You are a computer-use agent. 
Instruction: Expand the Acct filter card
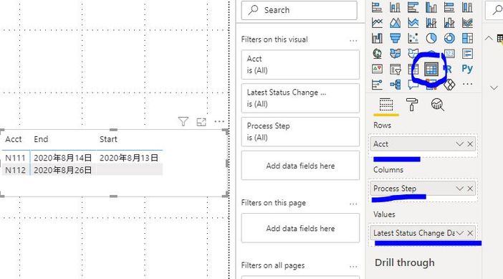(x=300, y=65)
